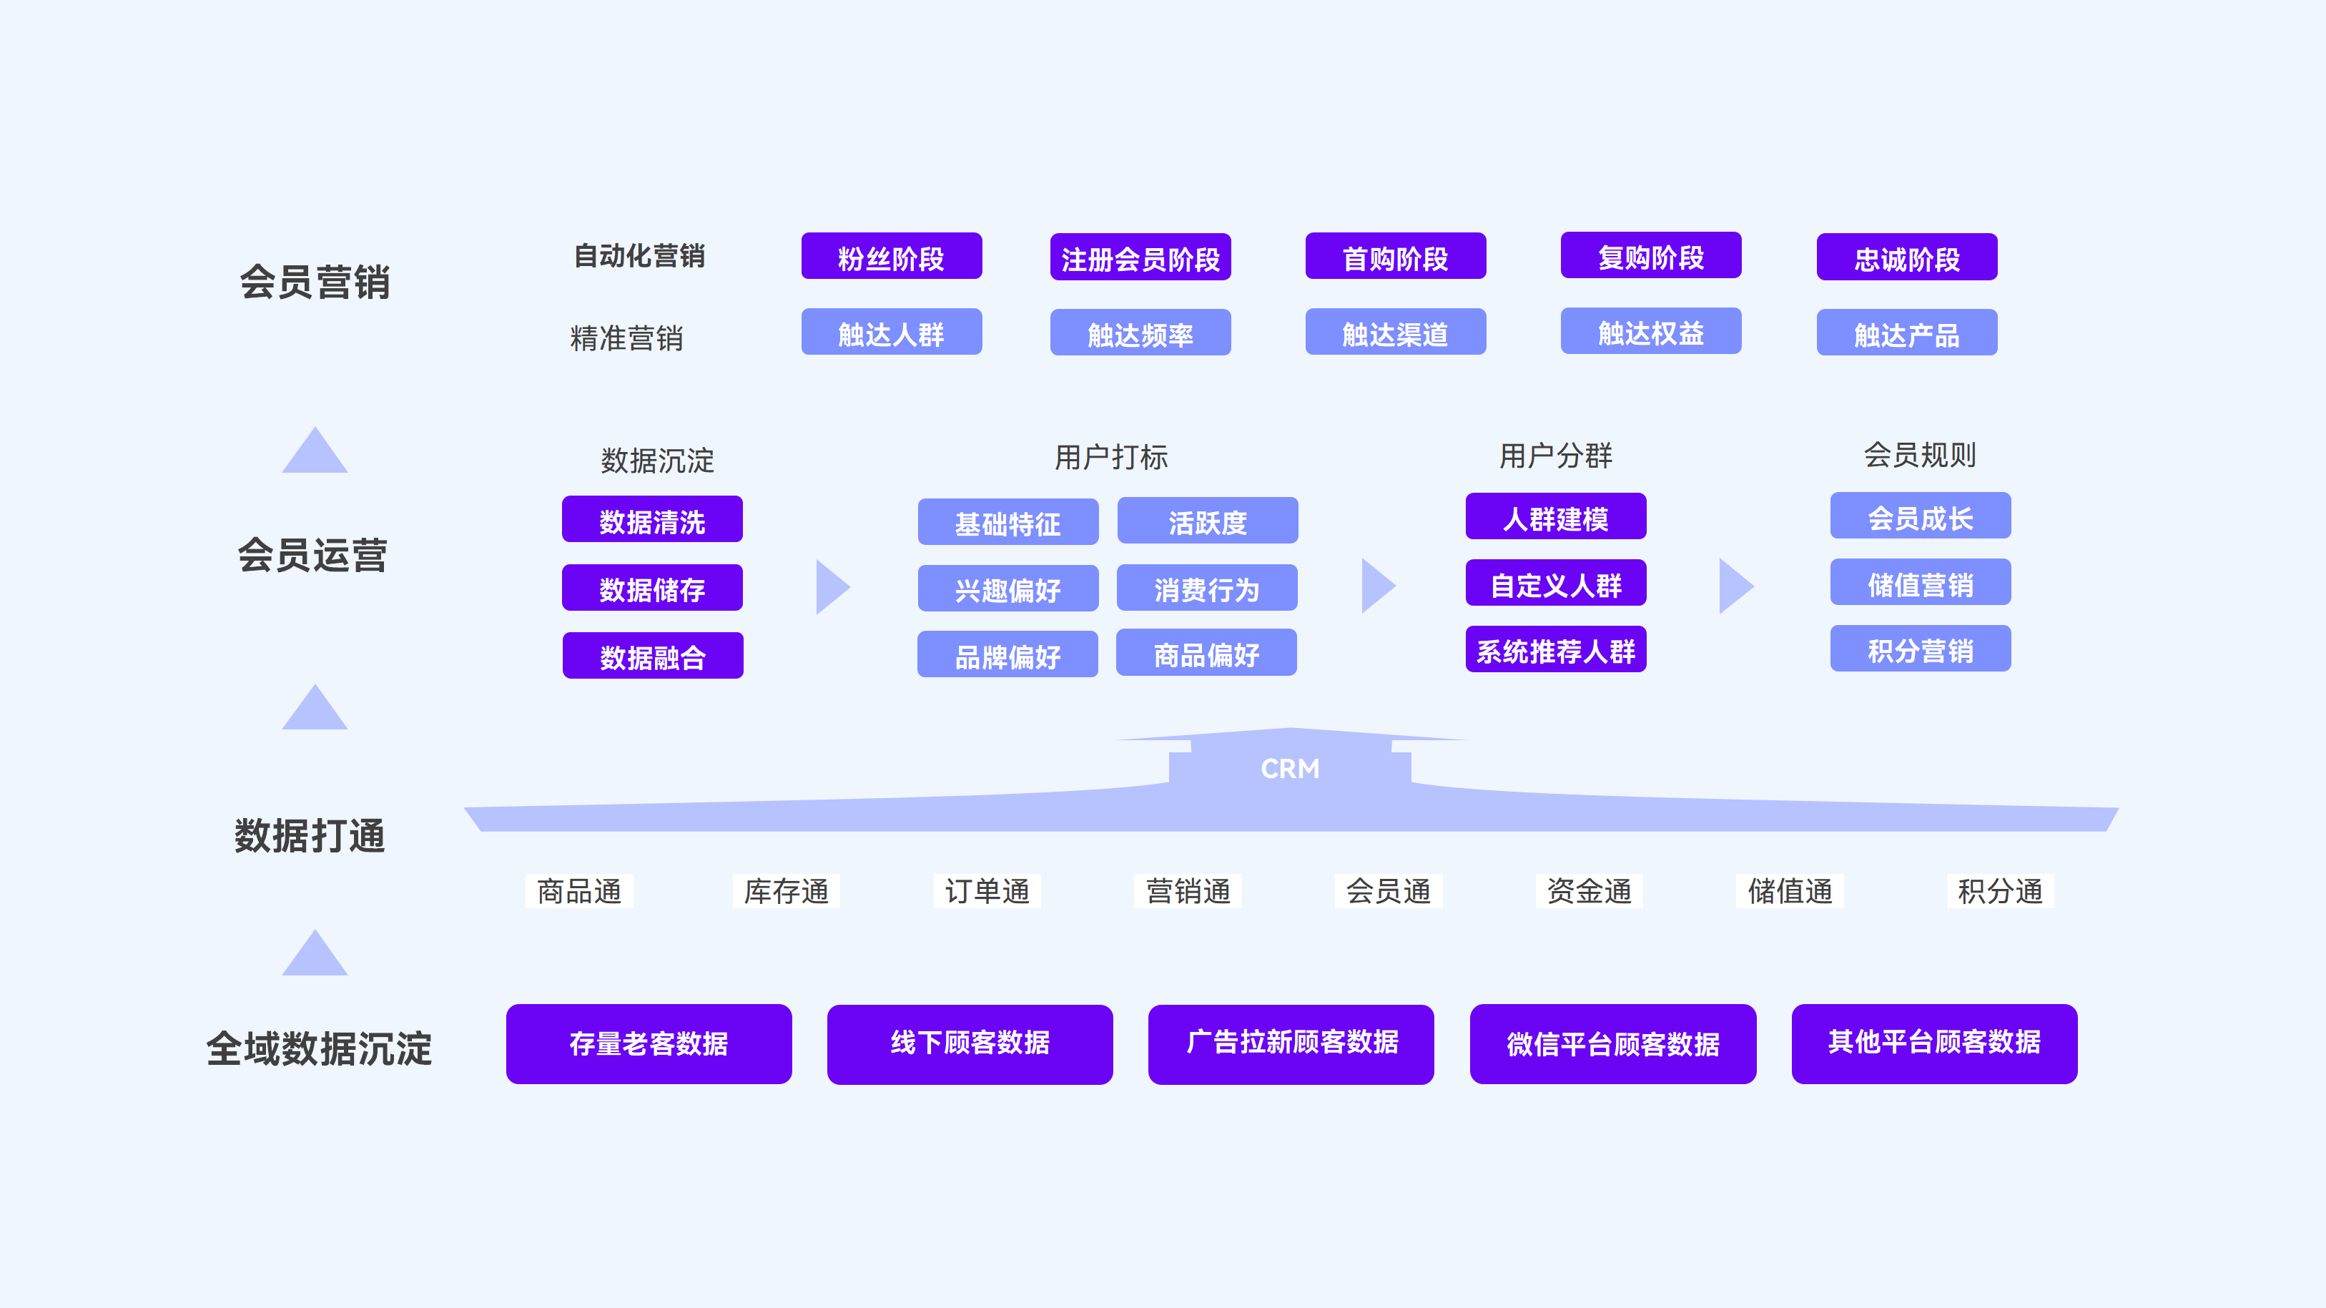The width and height of the screenshot is (2326, 1308).
Task: Select the 储值通 label
Action: [1790, 892]
